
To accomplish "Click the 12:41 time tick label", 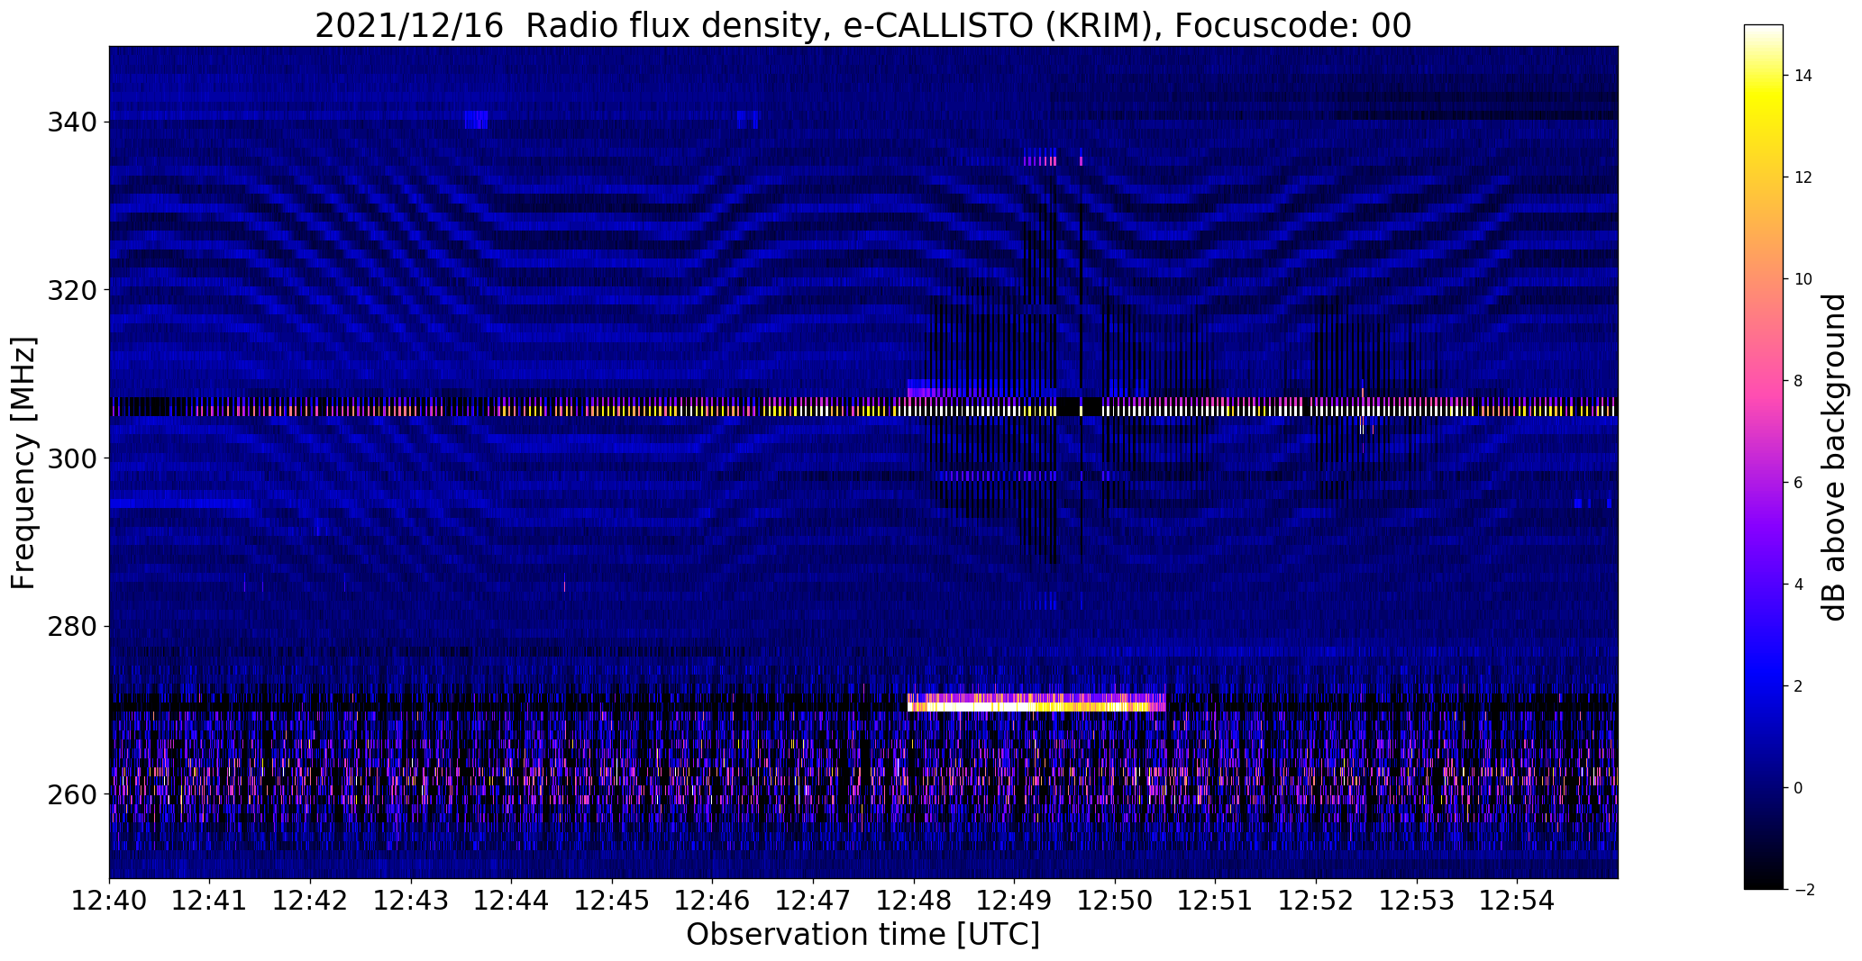I will (x=210, y=901).
